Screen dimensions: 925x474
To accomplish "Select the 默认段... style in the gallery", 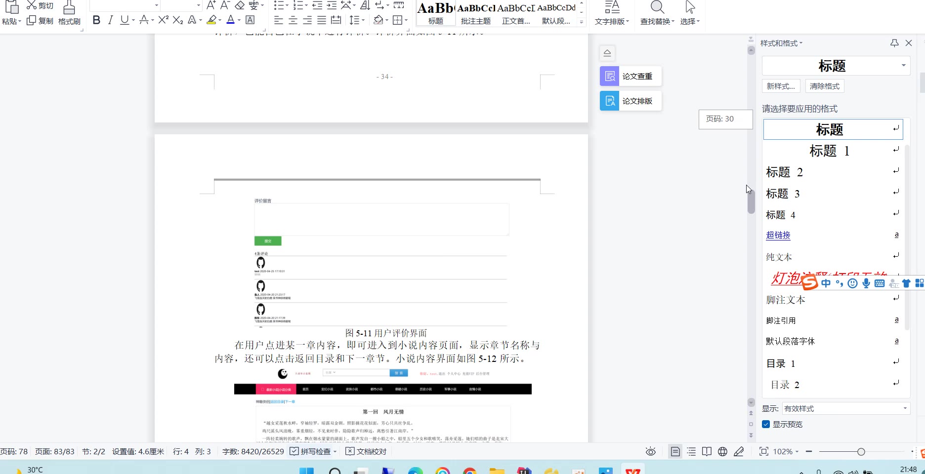I will [x=556, y=13].
